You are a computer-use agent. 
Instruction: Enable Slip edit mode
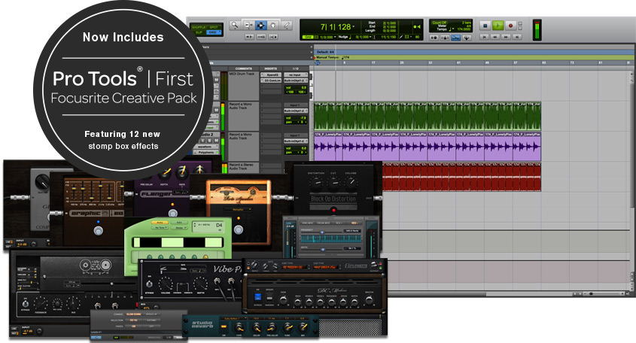click(199, 32)
